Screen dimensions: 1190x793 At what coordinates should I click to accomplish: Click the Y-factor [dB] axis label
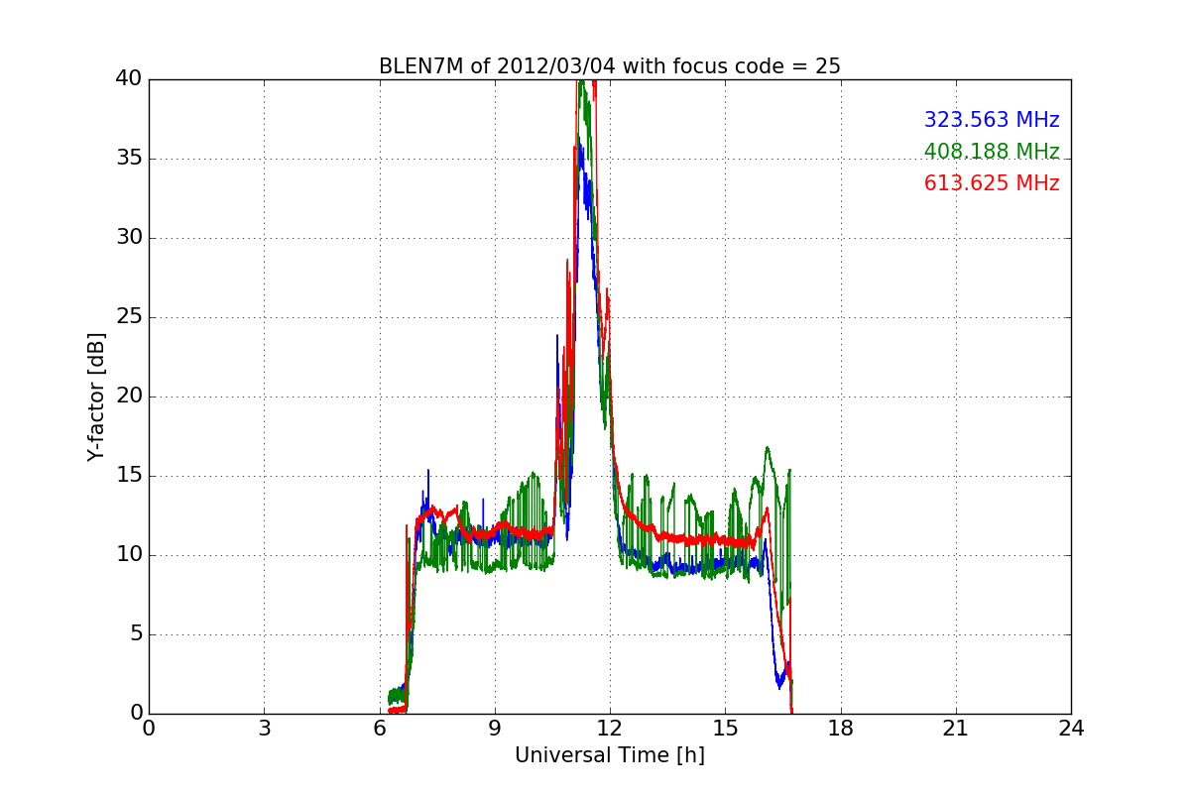[x=96, y=396]
